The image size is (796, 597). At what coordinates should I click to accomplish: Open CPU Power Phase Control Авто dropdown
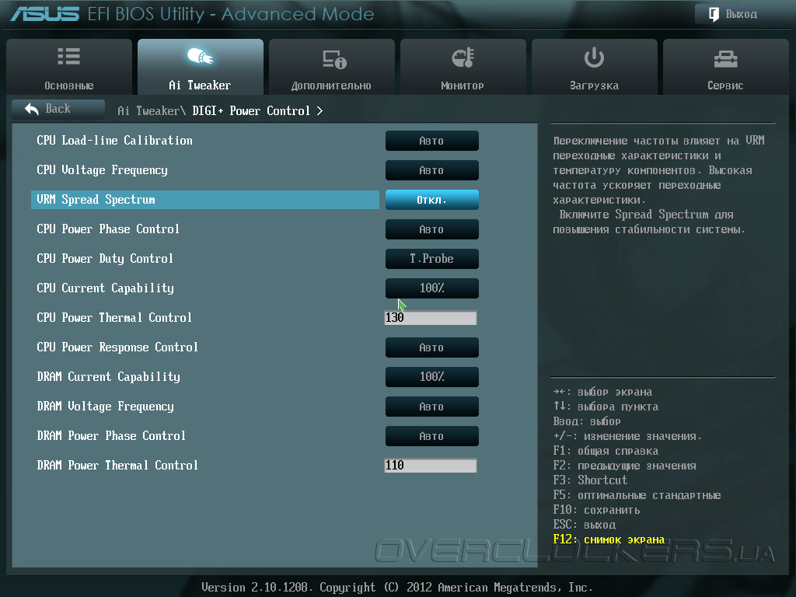coord(431,229)
